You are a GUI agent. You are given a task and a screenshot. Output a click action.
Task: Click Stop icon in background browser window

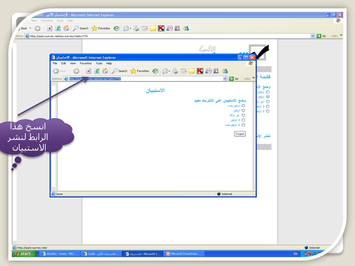(50, 28)
